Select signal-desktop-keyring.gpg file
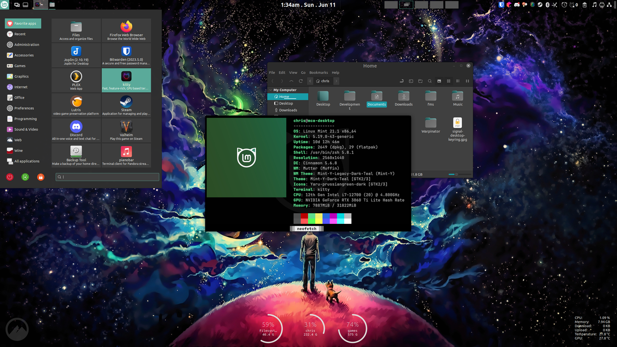 (x=457, y=129)
